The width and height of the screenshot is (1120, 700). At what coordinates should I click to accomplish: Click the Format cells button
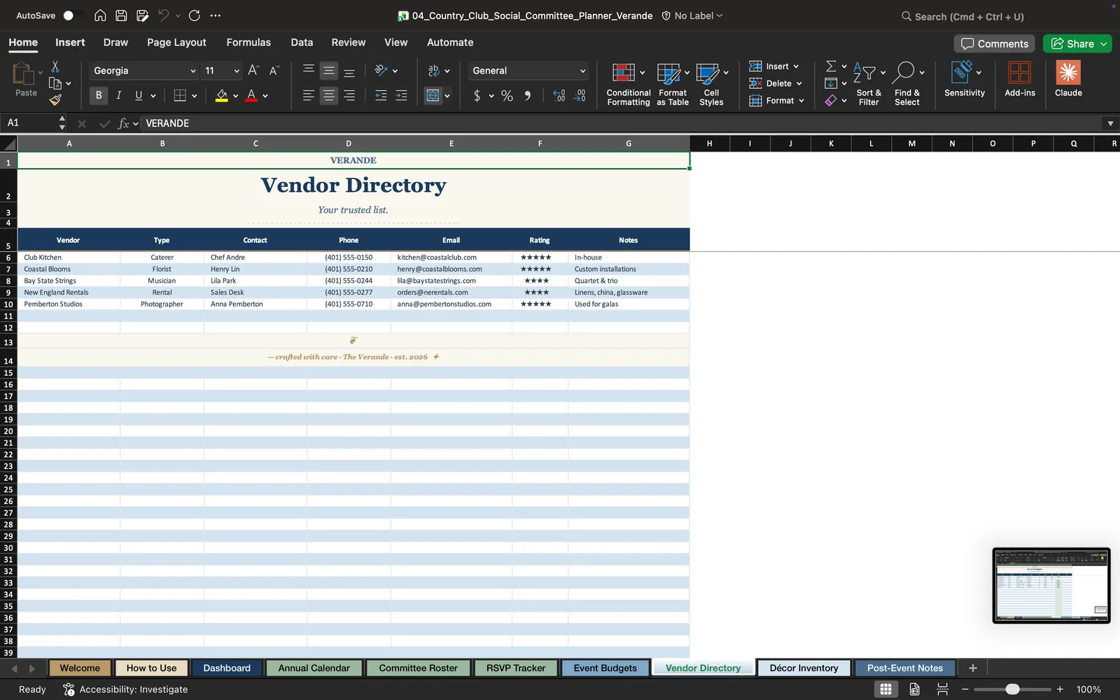coord(777,101)
